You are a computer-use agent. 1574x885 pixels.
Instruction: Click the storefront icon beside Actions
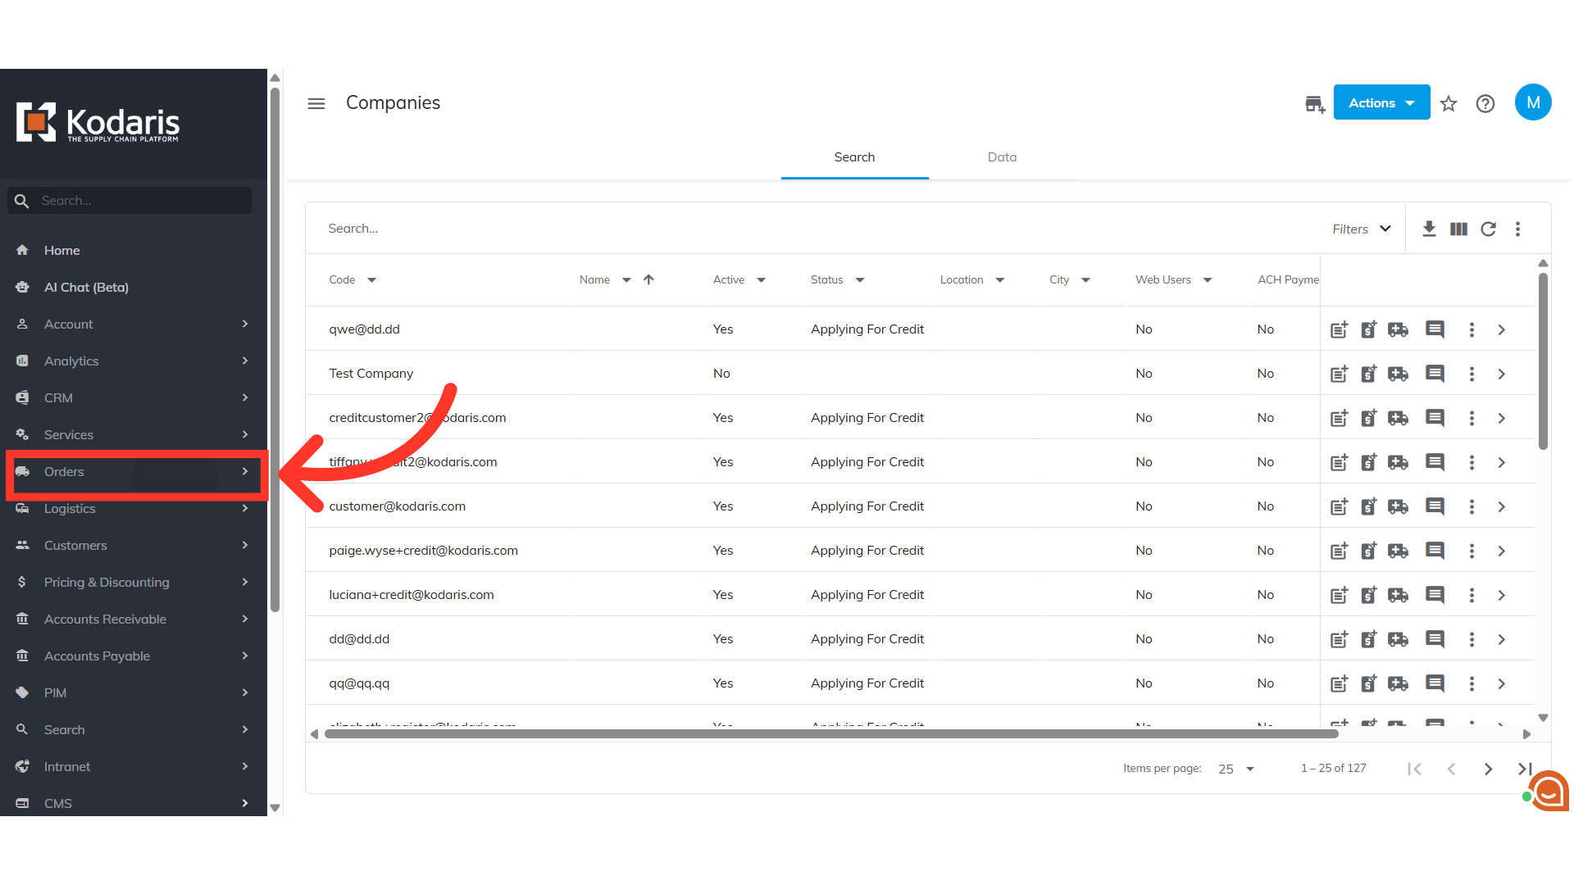click(1314, 104)
